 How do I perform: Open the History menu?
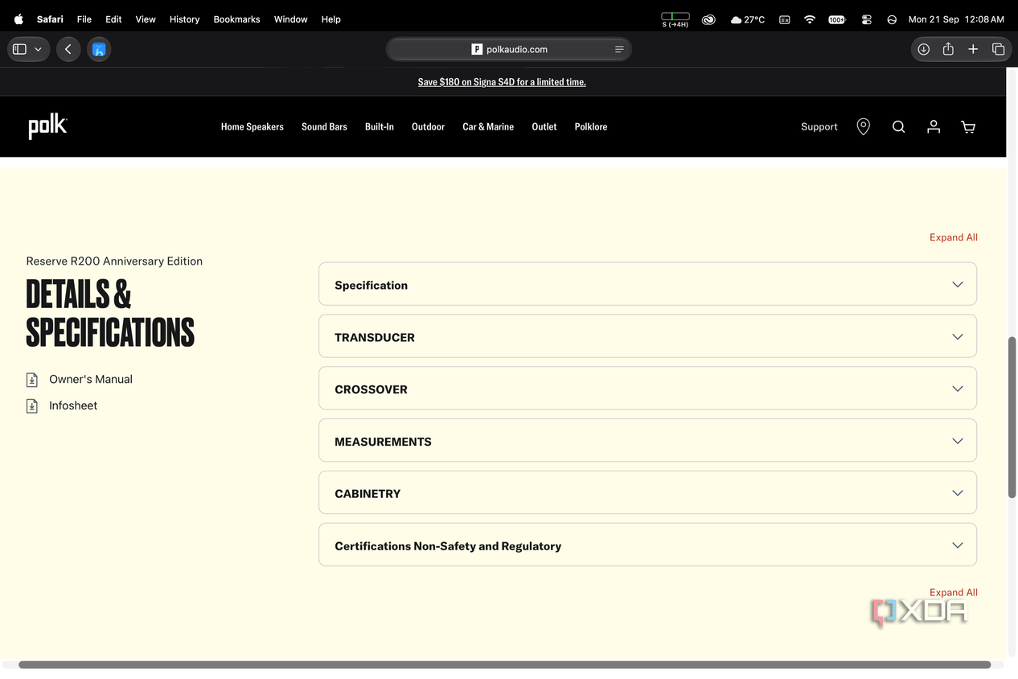[184, 19]
